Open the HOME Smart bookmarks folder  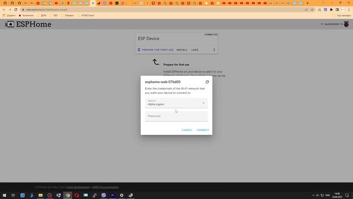click(86, 15)
